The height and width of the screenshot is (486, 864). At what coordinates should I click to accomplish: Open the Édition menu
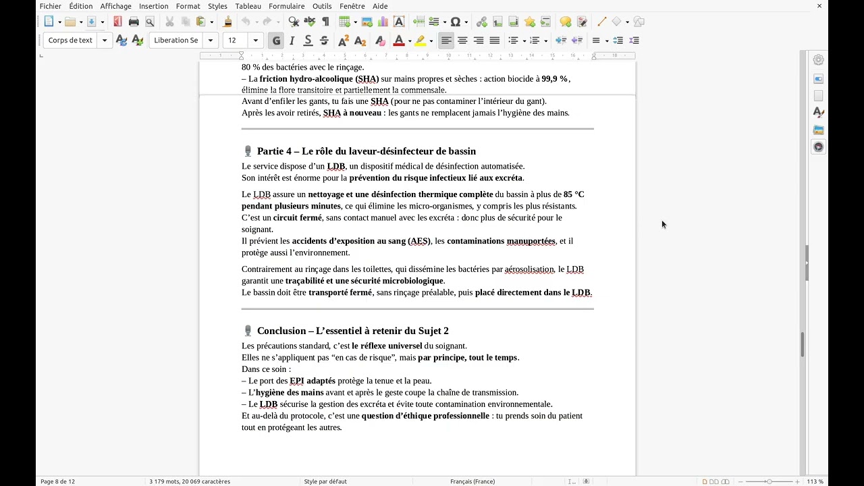81,6
